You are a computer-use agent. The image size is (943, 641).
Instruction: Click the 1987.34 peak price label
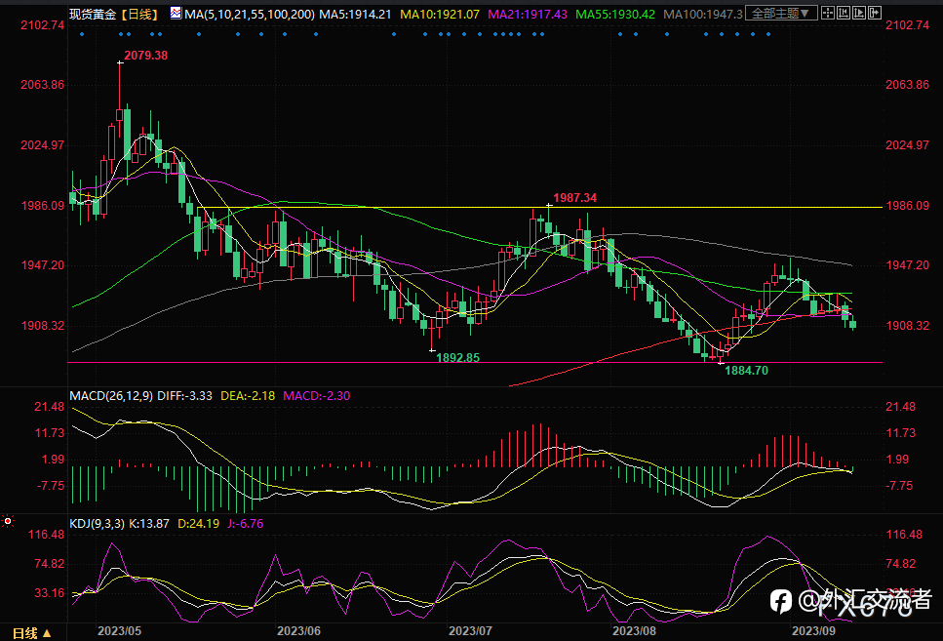(575, 197)
